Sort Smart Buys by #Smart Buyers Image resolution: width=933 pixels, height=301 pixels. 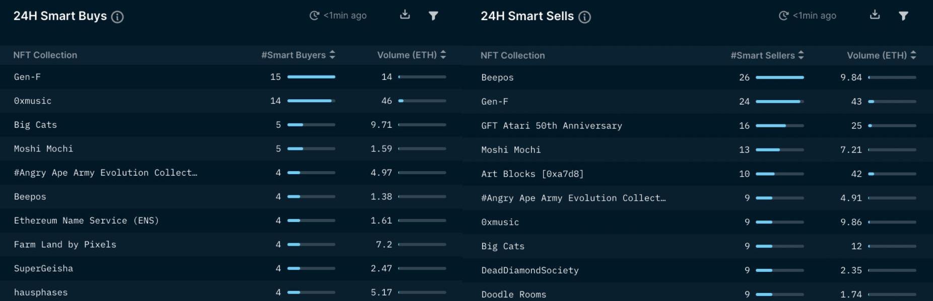pyautogui.click(x=332, y=55)
